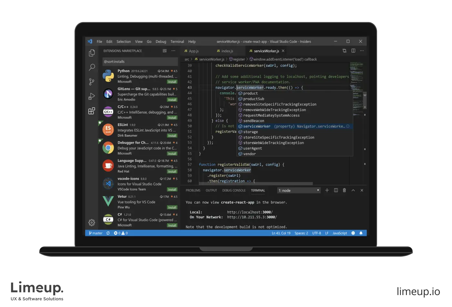Switch to the index.js editor tab

[x=227, y=51]
